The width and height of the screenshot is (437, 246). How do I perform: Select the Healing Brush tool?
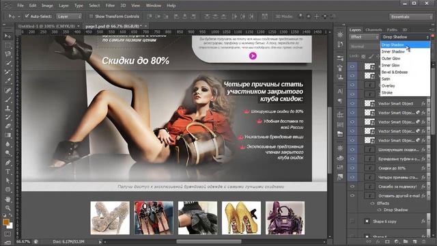click(x=8, y=90)
